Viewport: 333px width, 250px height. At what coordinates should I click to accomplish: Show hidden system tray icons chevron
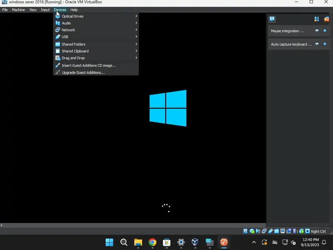click(x=254, y=242)
